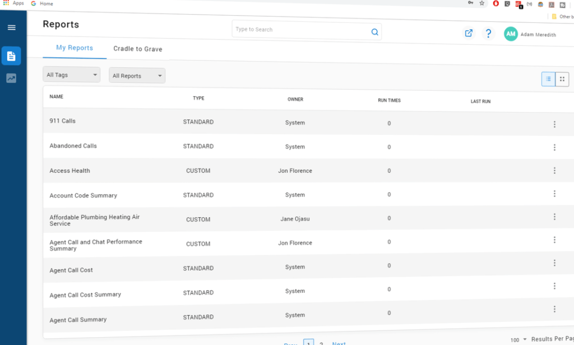Open reports in a new window icon
The width and height of the screenshot is (574, 345).
469,34
